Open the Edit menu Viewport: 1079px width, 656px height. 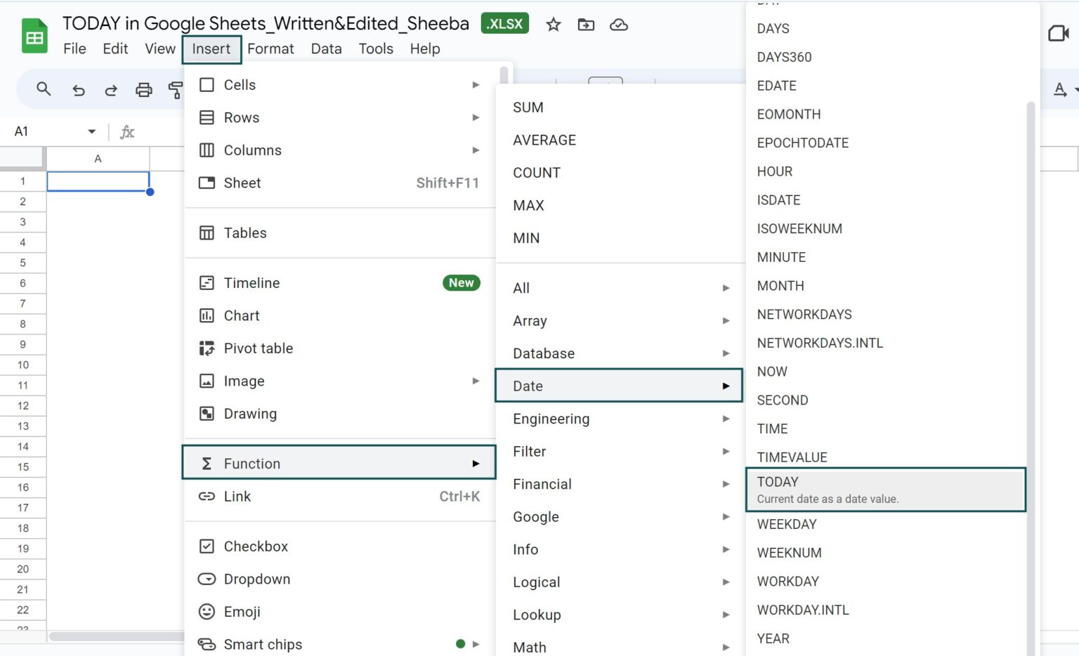click(x=115, y=48)
